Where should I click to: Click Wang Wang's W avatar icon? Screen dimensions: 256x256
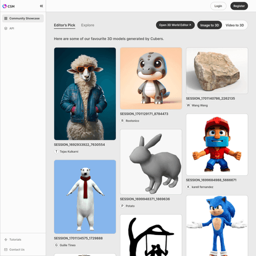coord(188,105)
